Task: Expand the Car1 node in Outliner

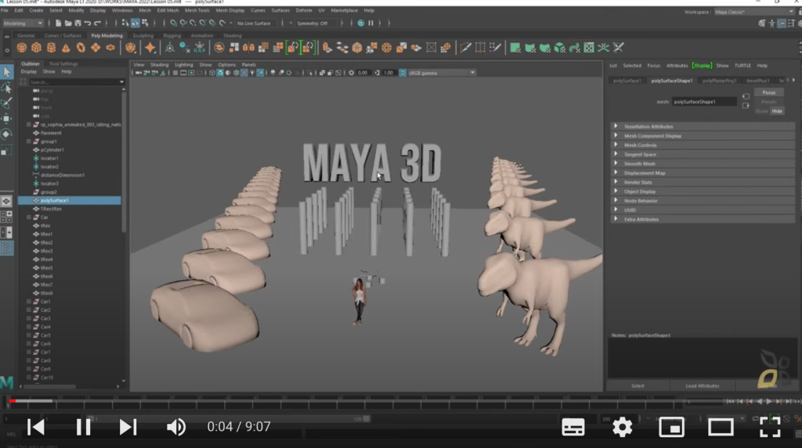Action: [x=29, y=302]
